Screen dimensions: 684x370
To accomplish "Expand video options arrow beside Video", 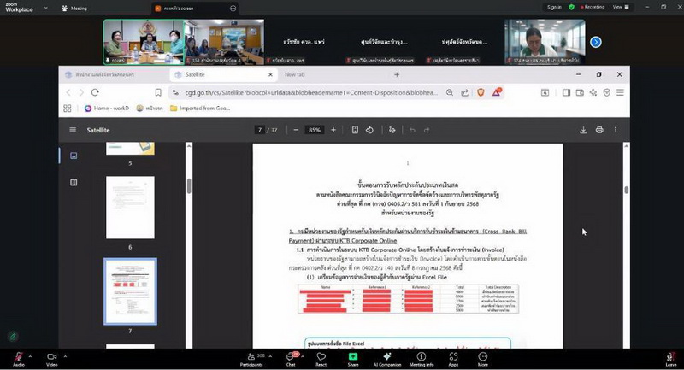I will point(64,355).
